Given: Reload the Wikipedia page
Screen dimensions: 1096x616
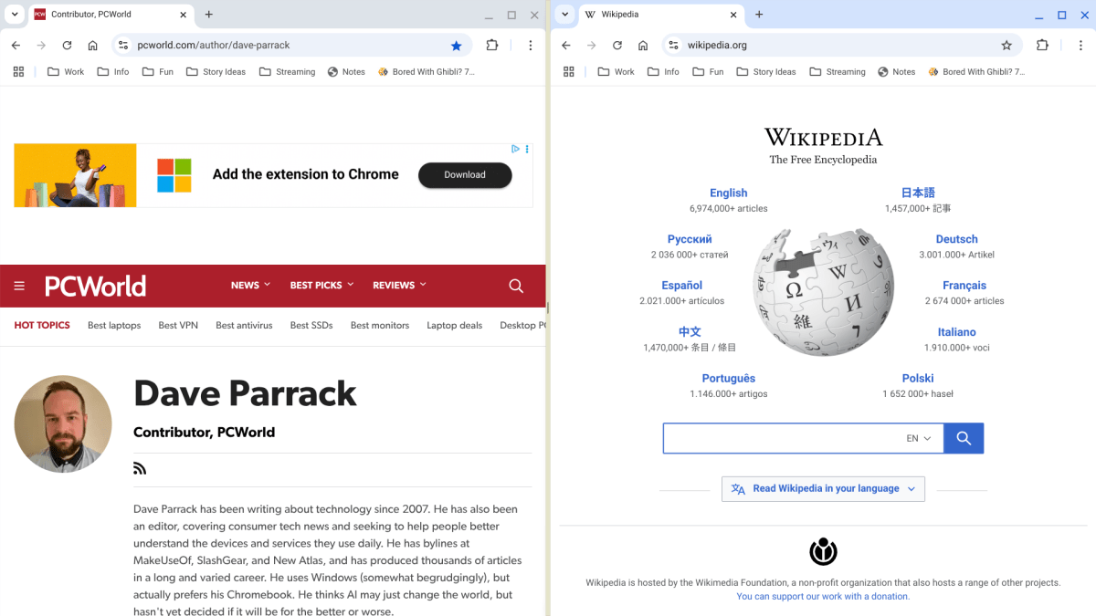Looking at the screenshot, I should [x=616, y=44].
